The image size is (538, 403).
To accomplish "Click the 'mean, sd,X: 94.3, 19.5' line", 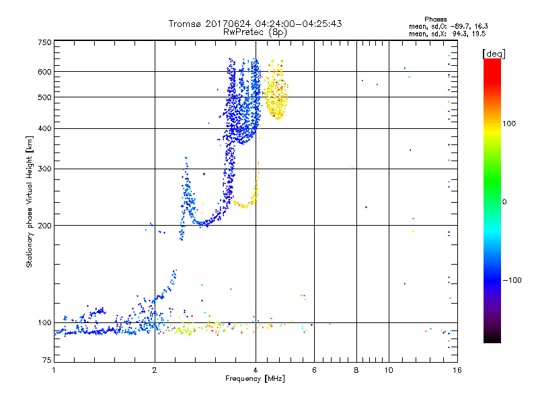I will 447,34.
